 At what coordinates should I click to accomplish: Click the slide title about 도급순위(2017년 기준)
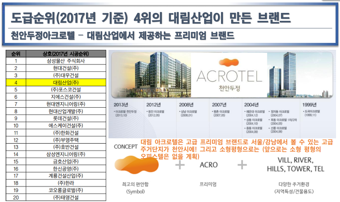pos(151,18)
